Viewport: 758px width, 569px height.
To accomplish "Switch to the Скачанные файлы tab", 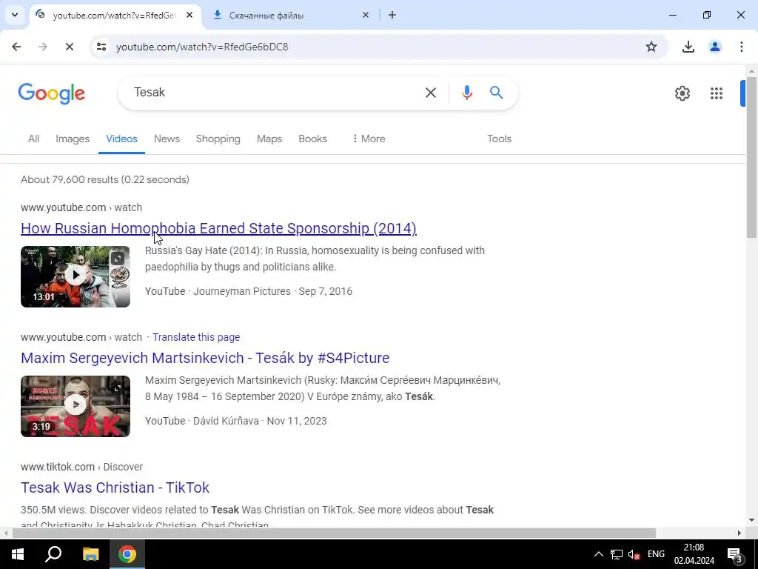I will 266,16.
